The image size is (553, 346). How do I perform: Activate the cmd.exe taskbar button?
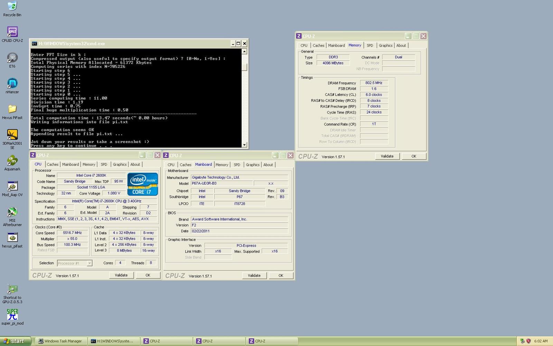tap(114, 341)
